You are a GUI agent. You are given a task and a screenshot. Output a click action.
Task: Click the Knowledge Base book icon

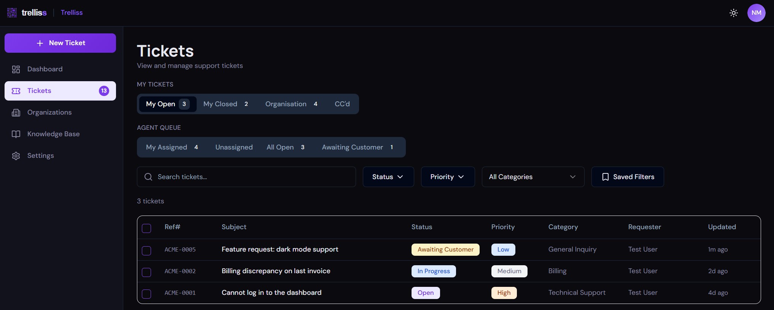(x=16, y=134)
